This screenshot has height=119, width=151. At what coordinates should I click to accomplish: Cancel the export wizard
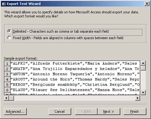[60, 112]
